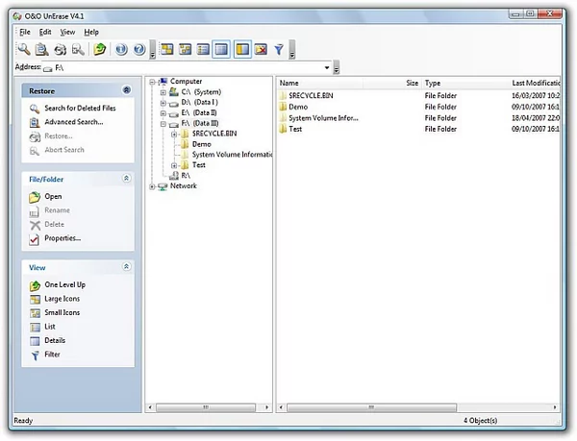Image resolution: width=577 pixels, height=441 pixels.
Task: Click the Search for Deleted Files toolbar magnifier
Action: (x=24, y=49)
